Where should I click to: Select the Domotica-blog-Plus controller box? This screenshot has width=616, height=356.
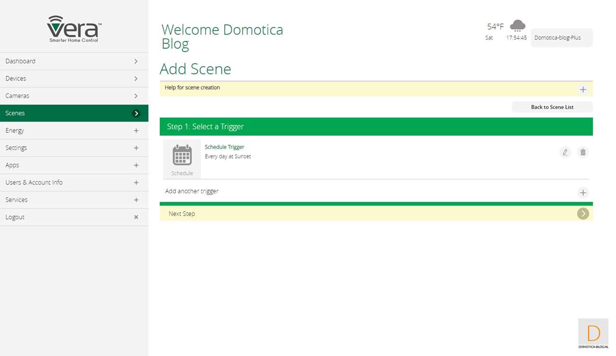561,38
